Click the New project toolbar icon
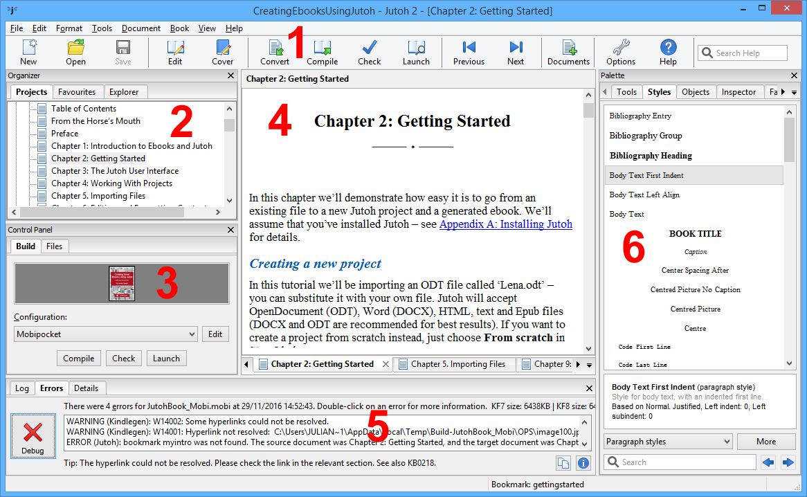807x497 pixels. tap(28, 52)
